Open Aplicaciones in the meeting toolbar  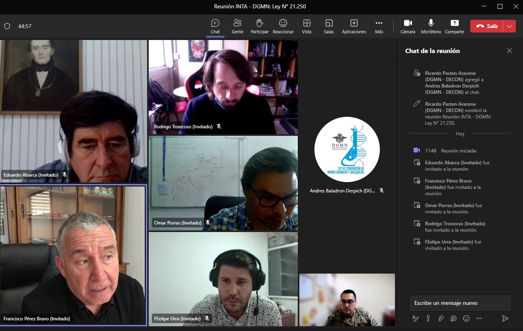(x=354, y=26)
